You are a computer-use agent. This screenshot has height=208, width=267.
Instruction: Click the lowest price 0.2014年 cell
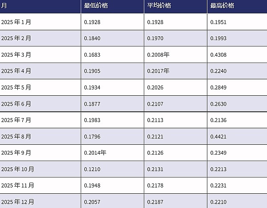95,153
